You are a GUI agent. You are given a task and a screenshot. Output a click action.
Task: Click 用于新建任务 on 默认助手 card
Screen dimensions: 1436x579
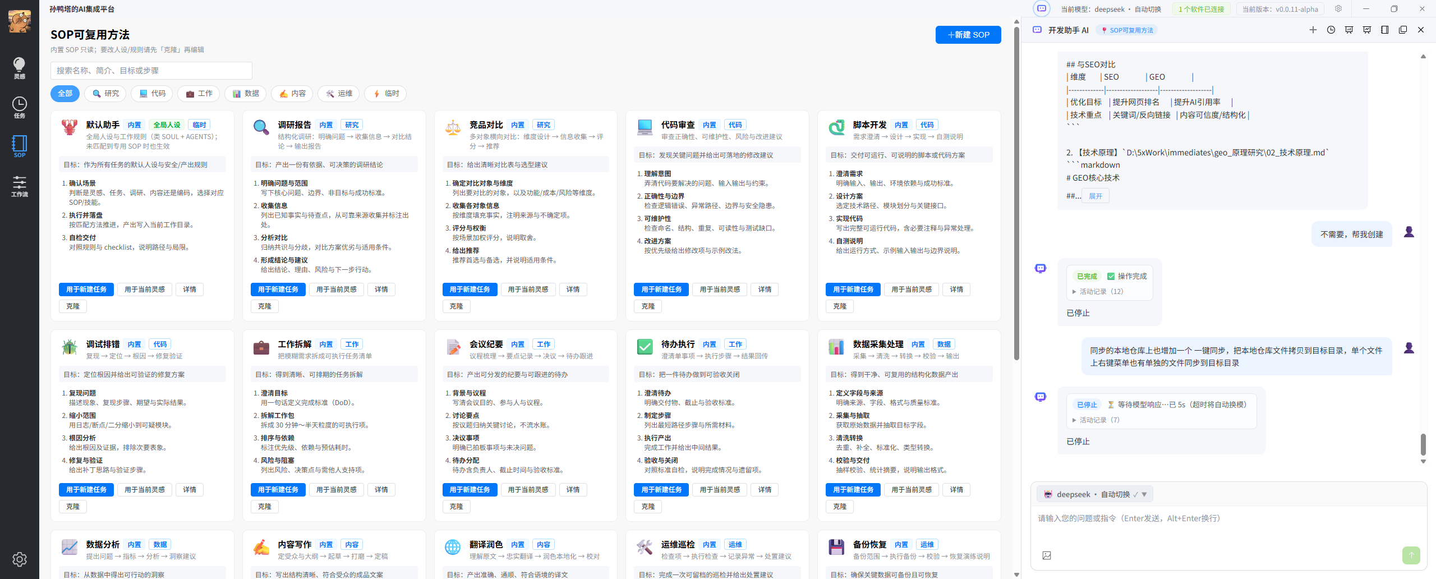86,289
